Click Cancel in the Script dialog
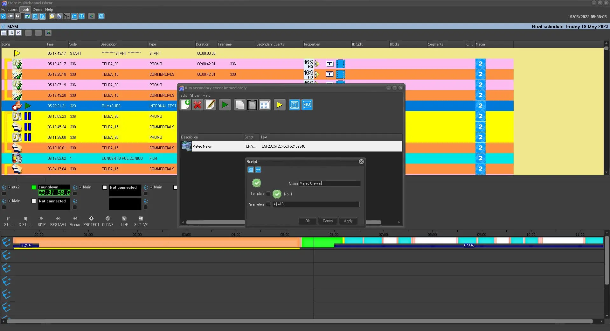The width and height of the screenshot is (610, 331). (328, 221)
